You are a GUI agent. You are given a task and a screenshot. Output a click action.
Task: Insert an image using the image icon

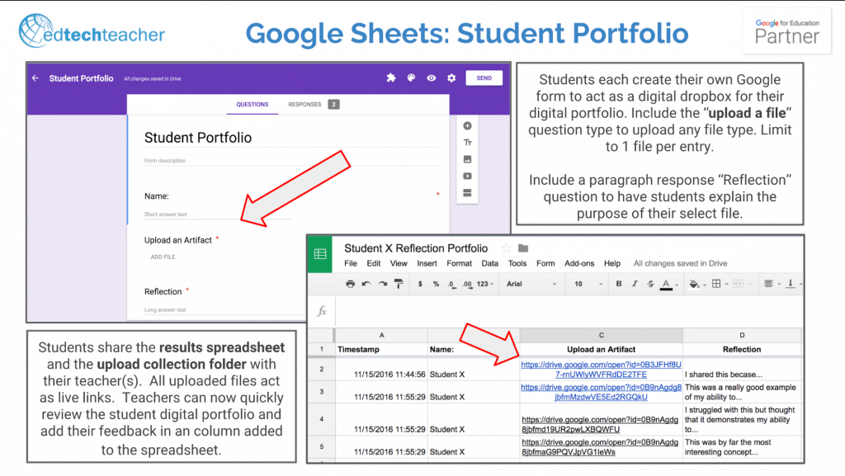point(467,159)
